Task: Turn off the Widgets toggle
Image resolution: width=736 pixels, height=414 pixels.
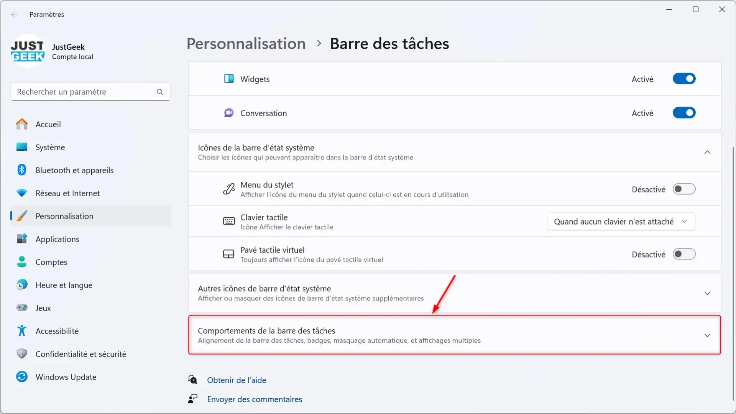Action: click(x=684, y=79)
